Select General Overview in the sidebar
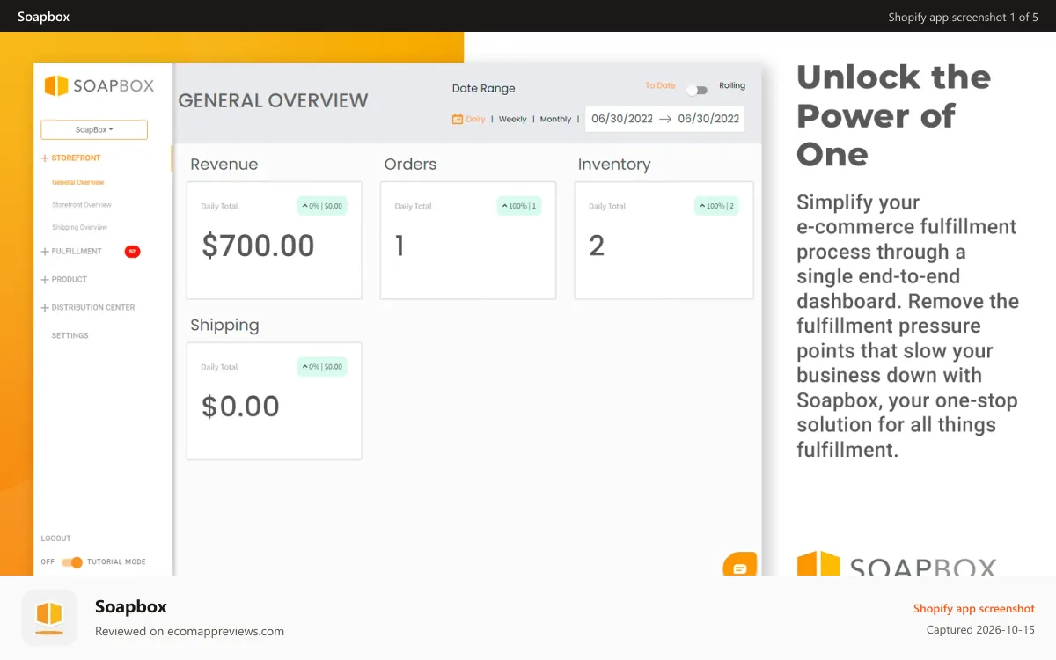This screenshot has width=1056, height=660. point(77,183)
